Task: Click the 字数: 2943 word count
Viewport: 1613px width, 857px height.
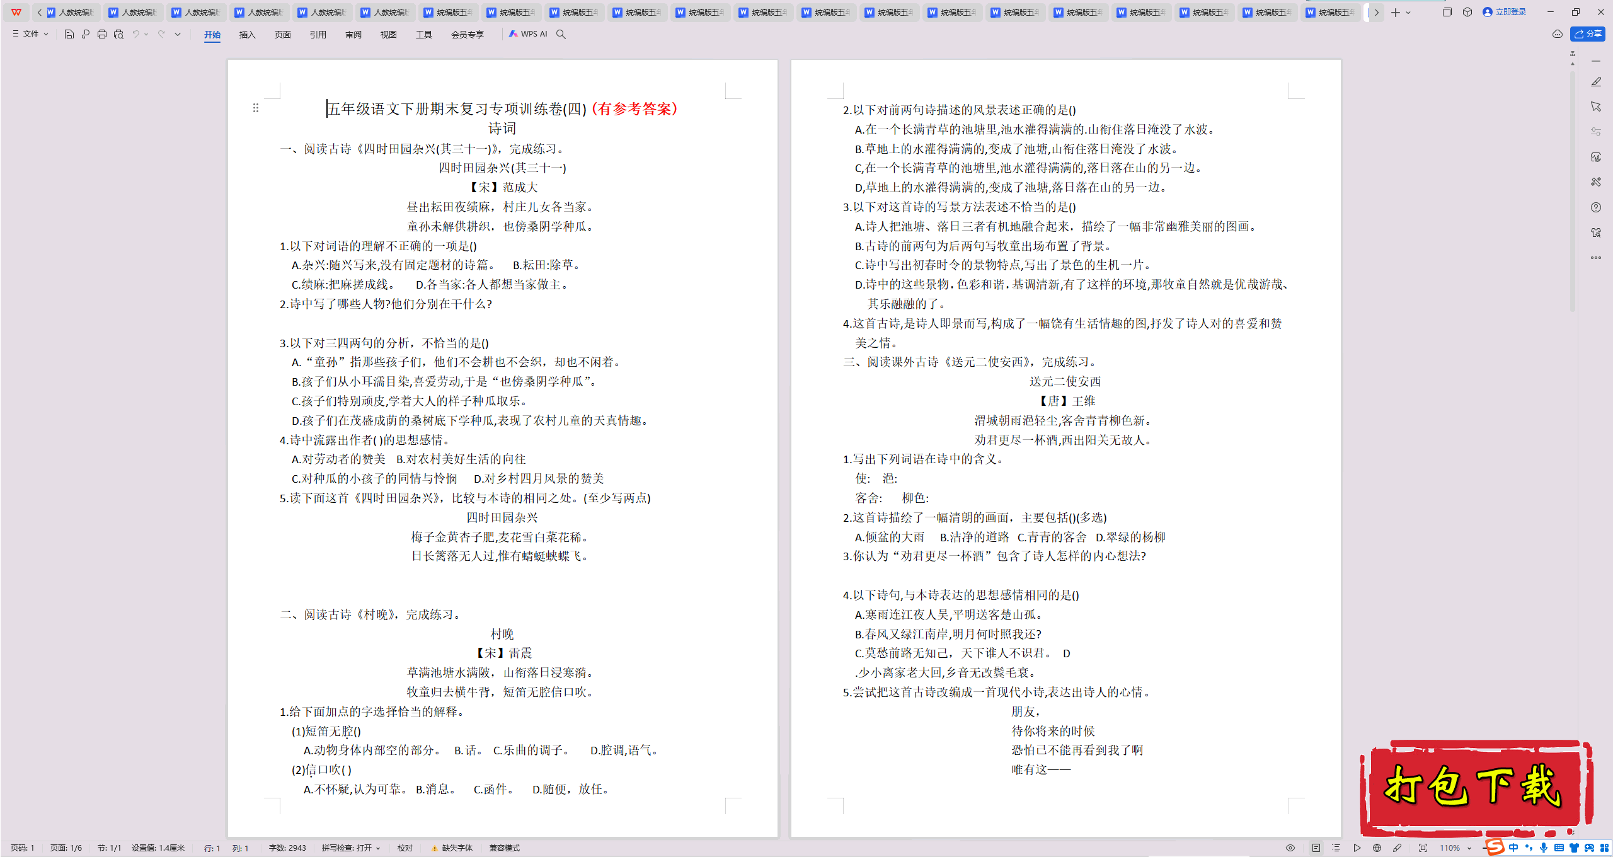Action: coord(287,848)
